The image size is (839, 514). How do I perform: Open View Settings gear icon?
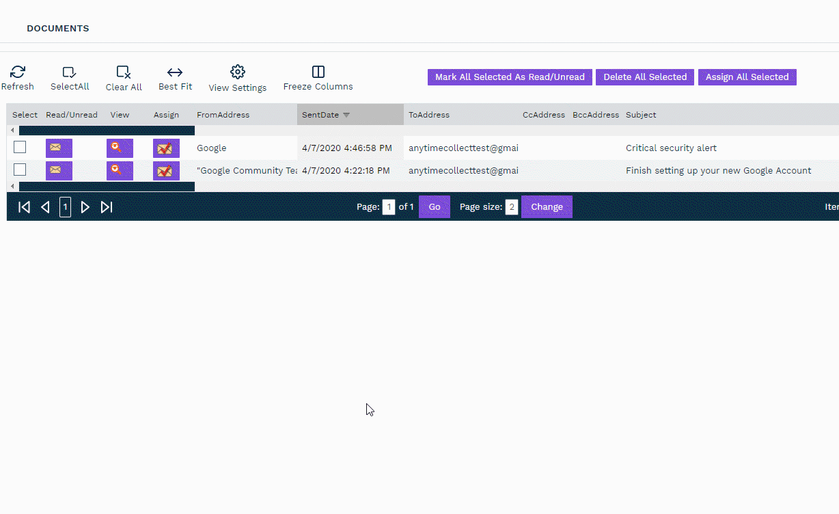pos(237,72)
